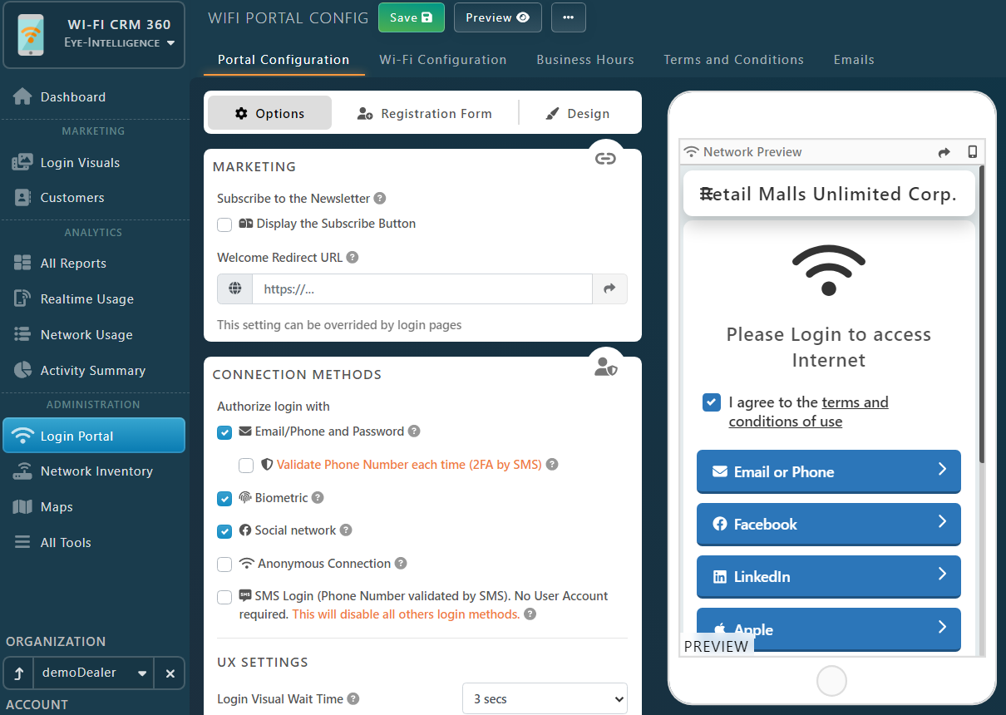Switch to the Wi-Fi Configuration tab

(442, 59)
